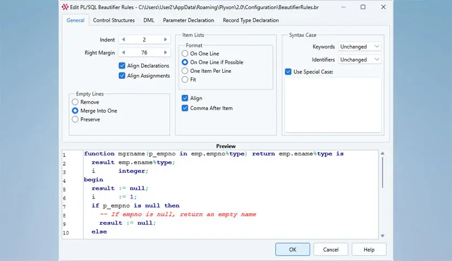This screenshot has width=452, height=261.
Task: Click 'if p_empno is null then' line
Action: (x=136, y=206)
